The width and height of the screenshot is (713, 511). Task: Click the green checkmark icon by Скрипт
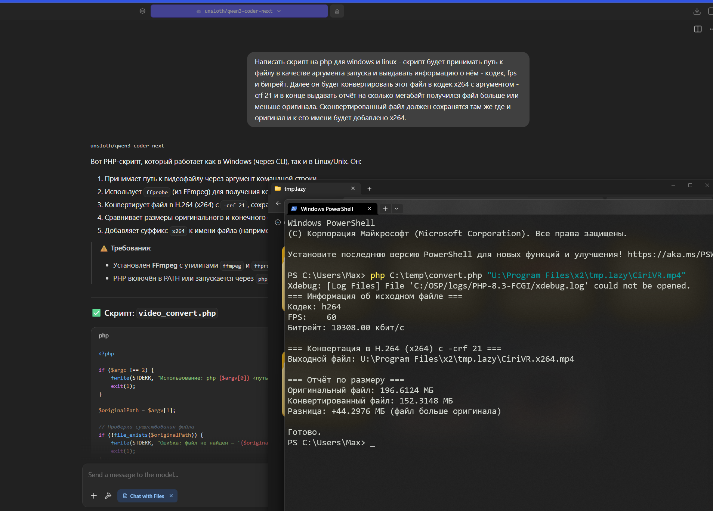click(x=96, y=313)
